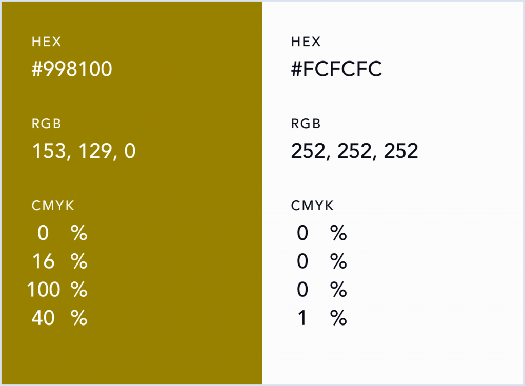Click the HEX label on olive swatch
This screenshot has height=386, width=525.
click(x=47, y=42)
